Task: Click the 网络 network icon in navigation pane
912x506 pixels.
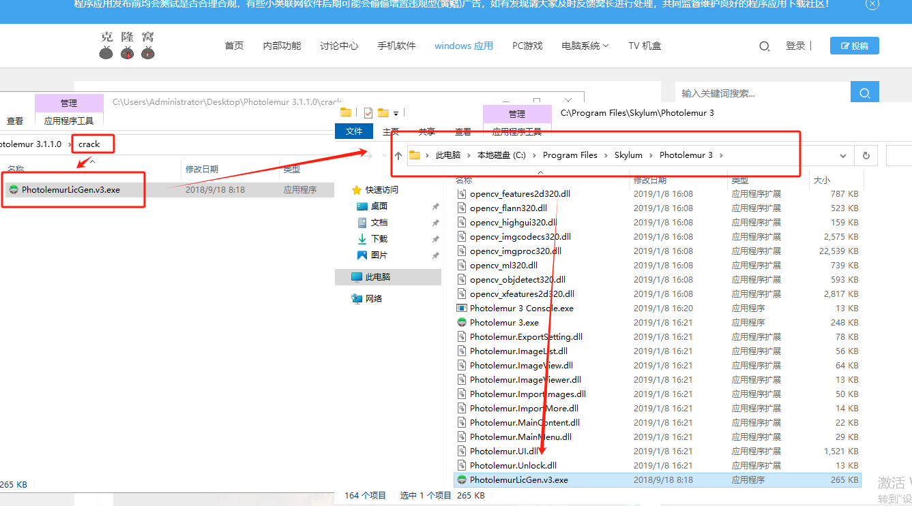Action: [x=357, y=298]
